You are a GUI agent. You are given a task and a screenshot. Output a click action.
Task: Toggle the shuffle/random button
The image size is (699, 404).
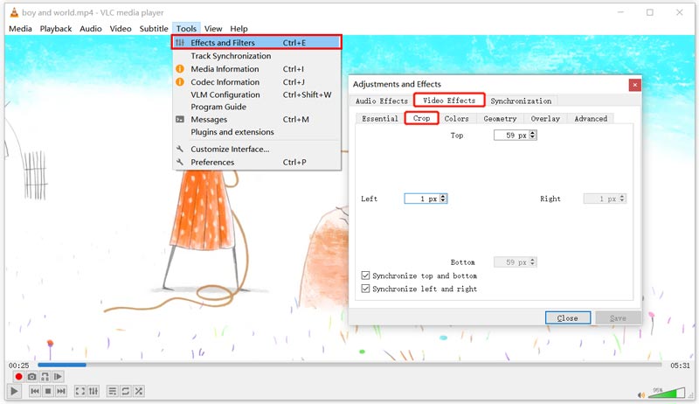click(x=139, y=391)
